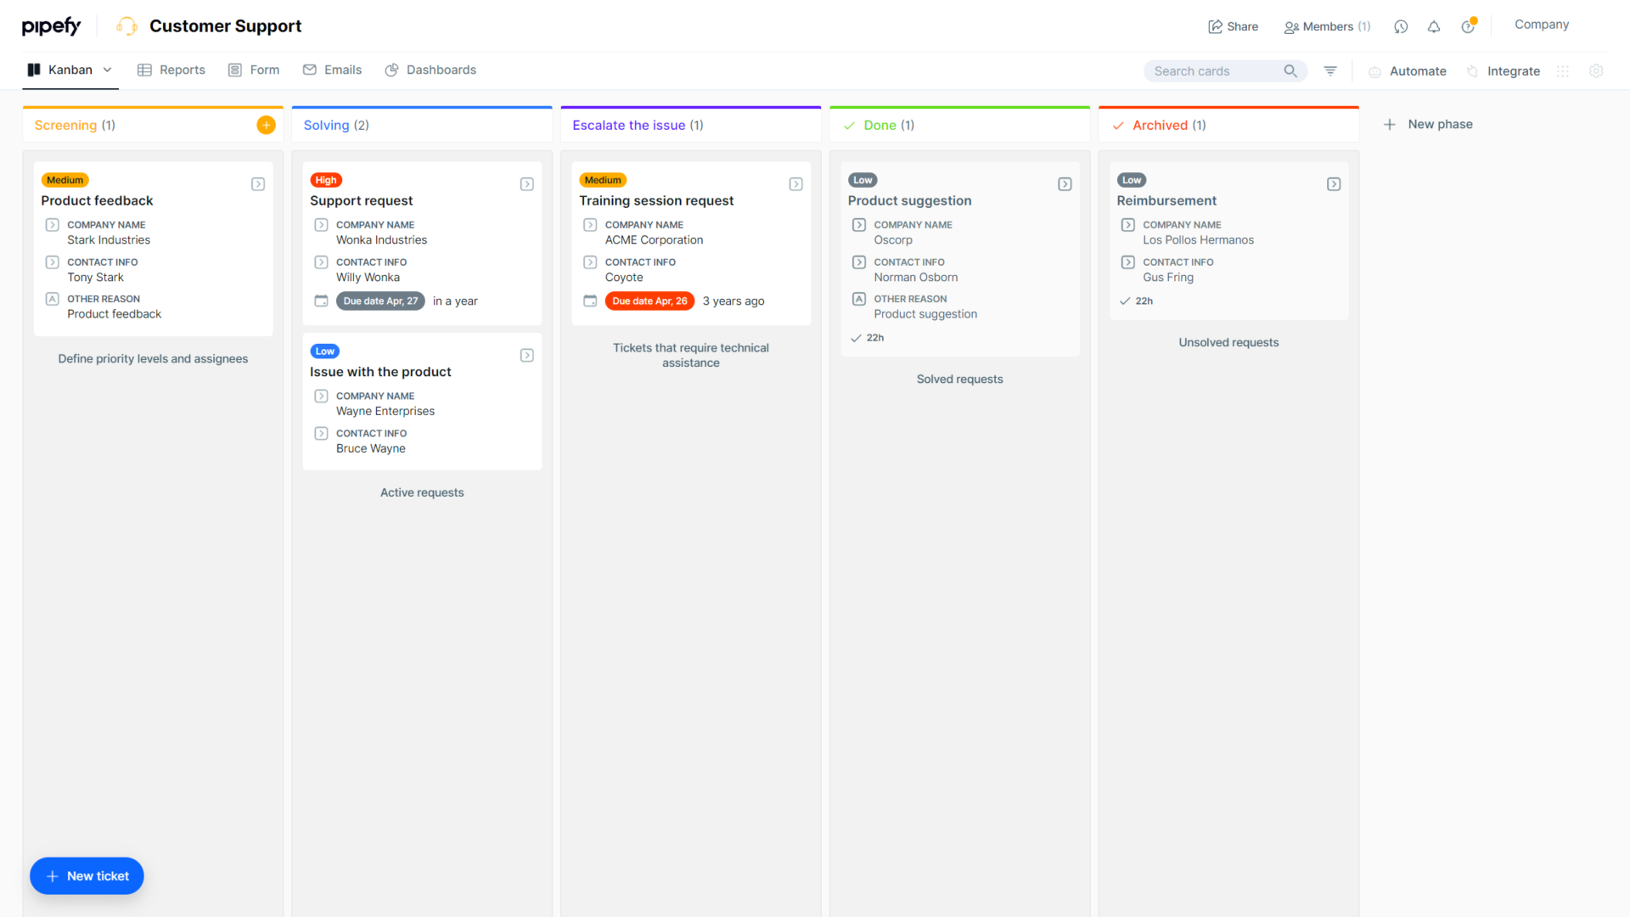Viewport: 1630px width, 917px height.
Task: Click the Automate robot icon
Action: (x=1374, y=71)
